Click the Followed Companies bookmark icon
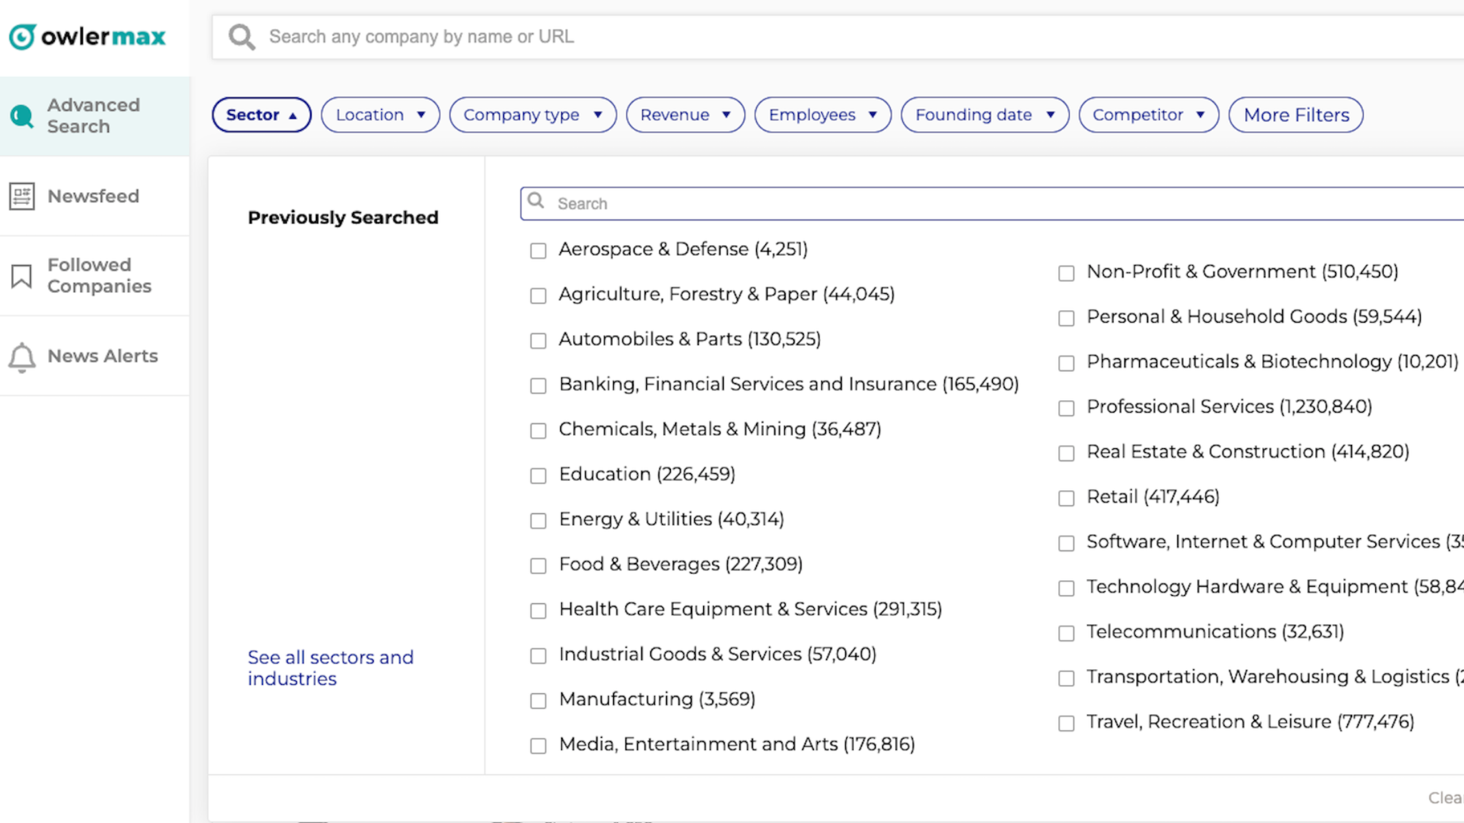 click(22, 276)
